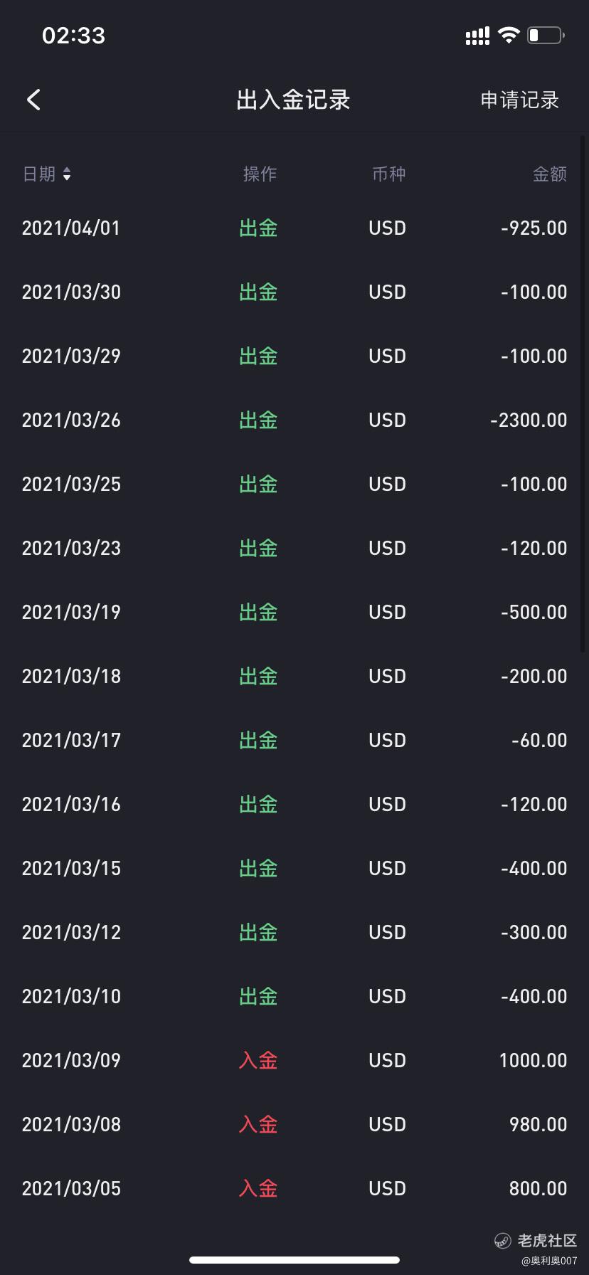Open 申请记录 link

[x=520, y=100]
